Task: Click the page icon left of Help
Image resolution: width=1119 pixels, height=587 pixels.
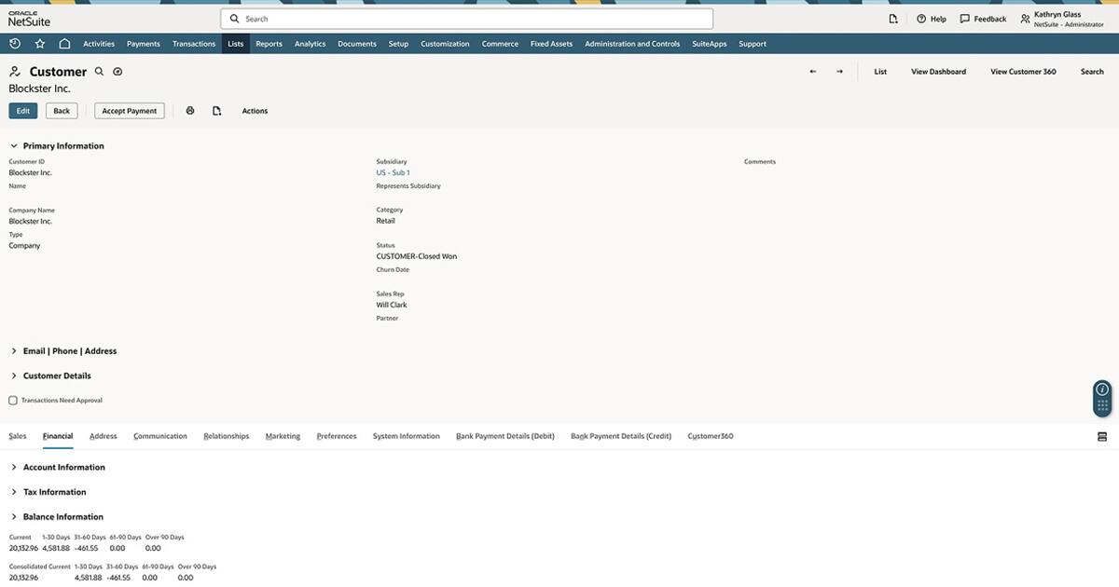Action: 891,18
